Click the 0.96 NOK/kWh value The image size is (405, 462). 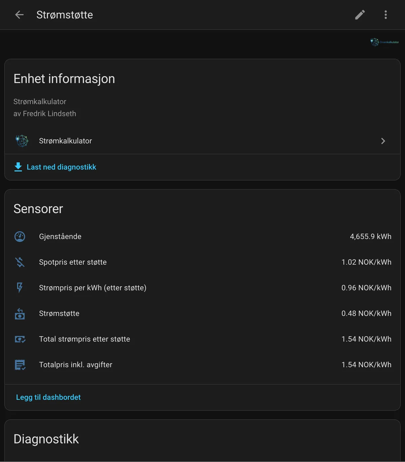click(x=367, y=288)
